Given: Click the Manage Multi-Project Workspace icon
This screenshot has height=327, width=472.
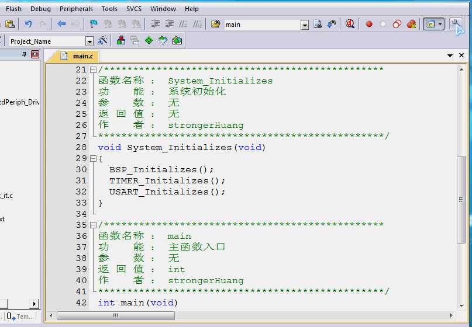Looking at the screenshot, I should coord(135,40).
